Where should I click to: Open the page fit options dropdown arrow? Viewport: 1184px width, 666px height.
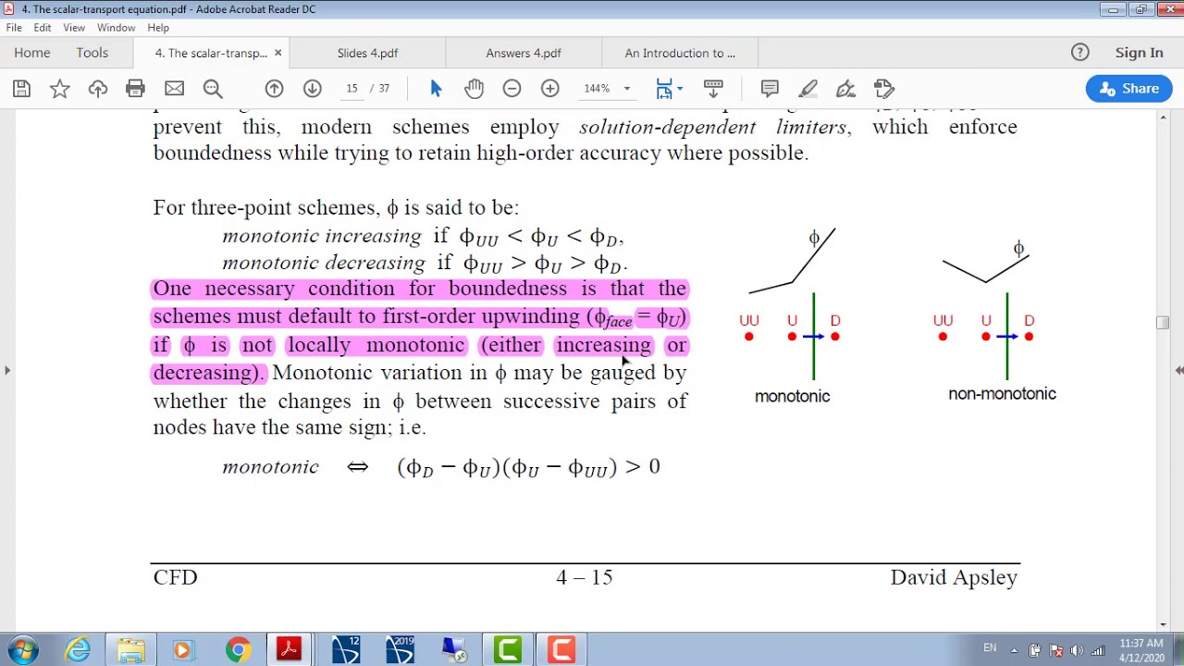pyautogui.click(x=680, y=89)
